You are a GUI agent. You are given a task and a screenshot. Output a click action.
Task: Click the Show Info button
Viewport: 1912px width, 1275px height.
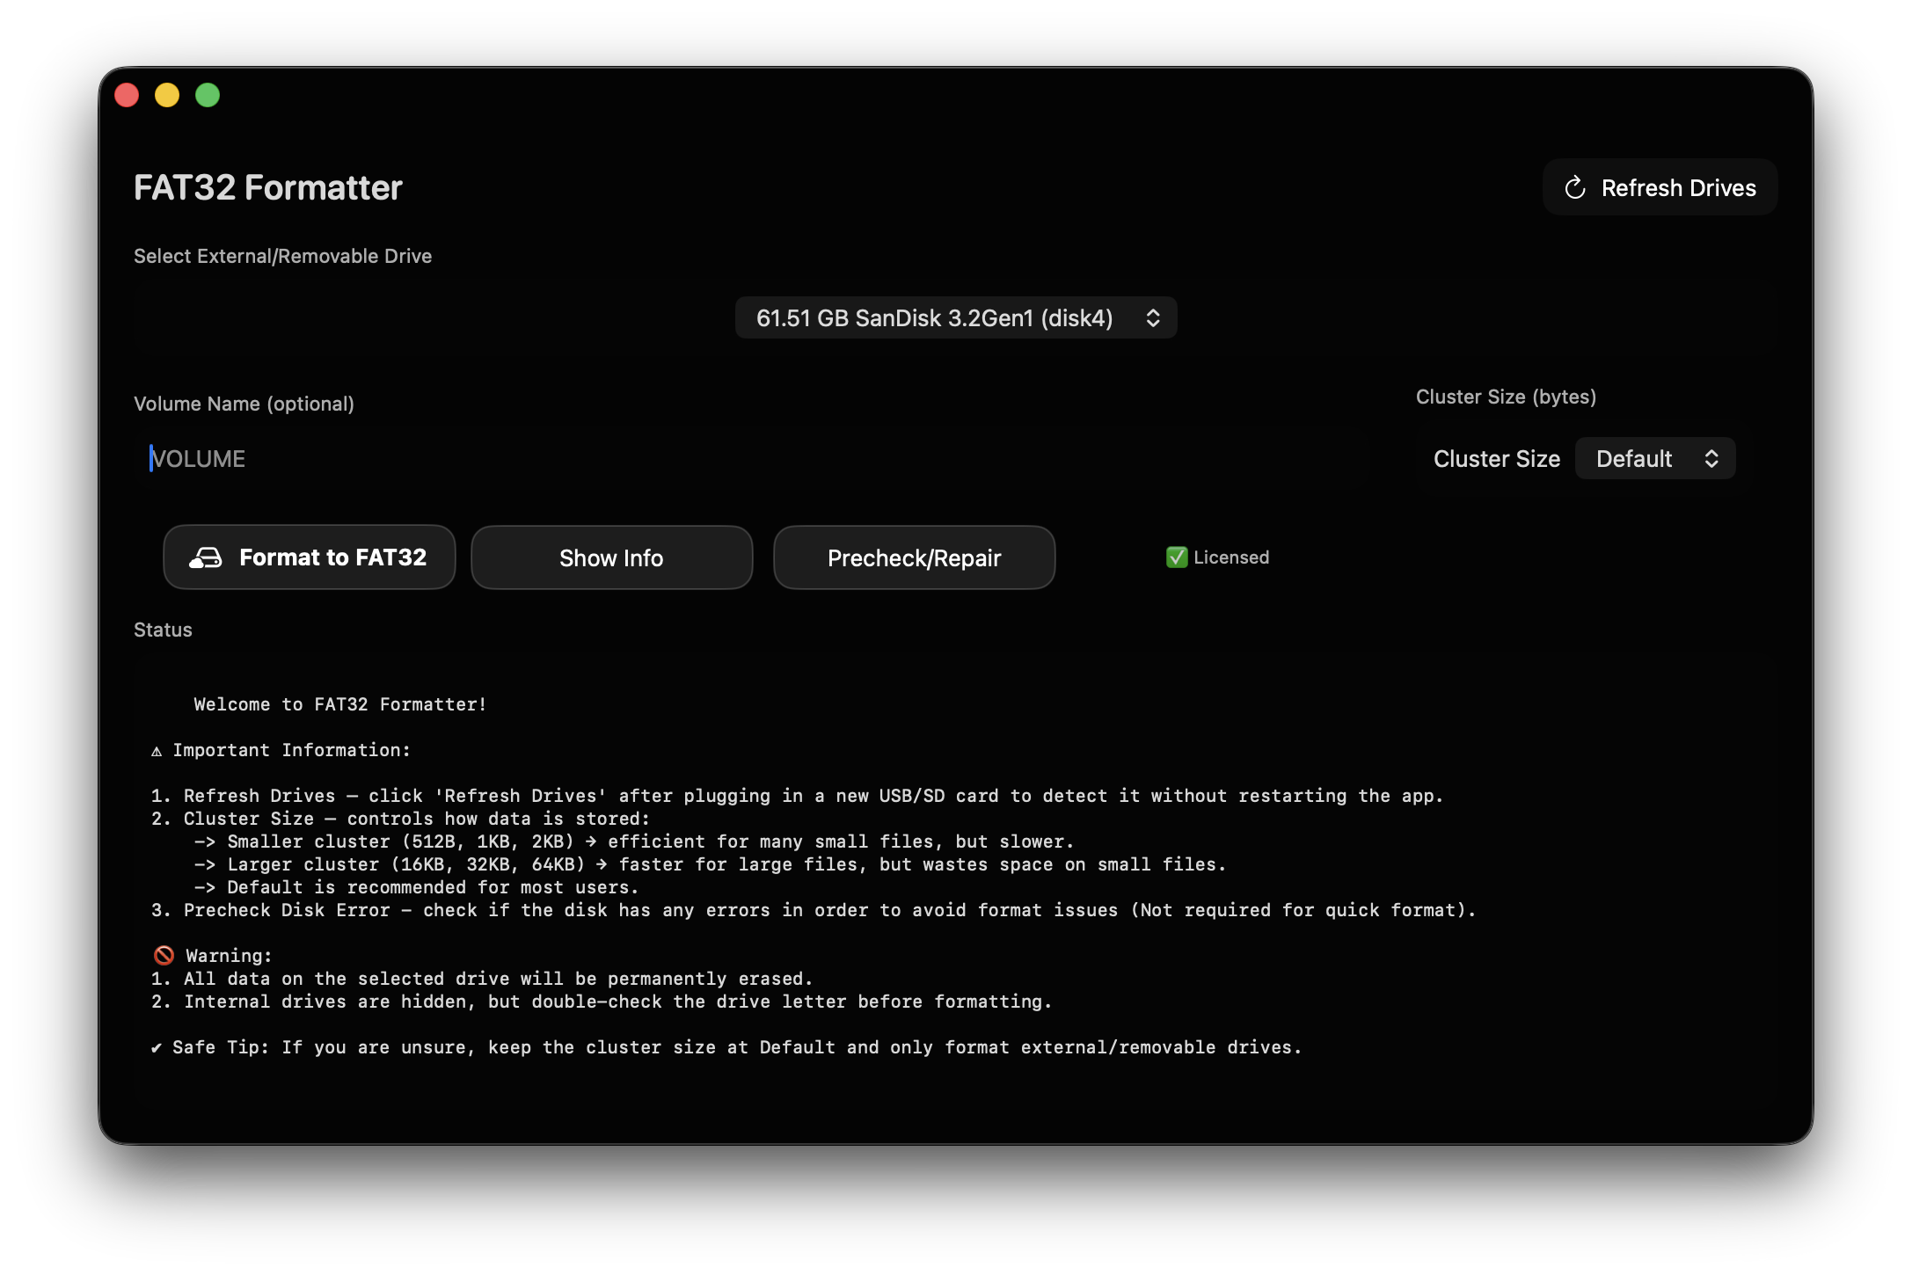tap(612, 557)
